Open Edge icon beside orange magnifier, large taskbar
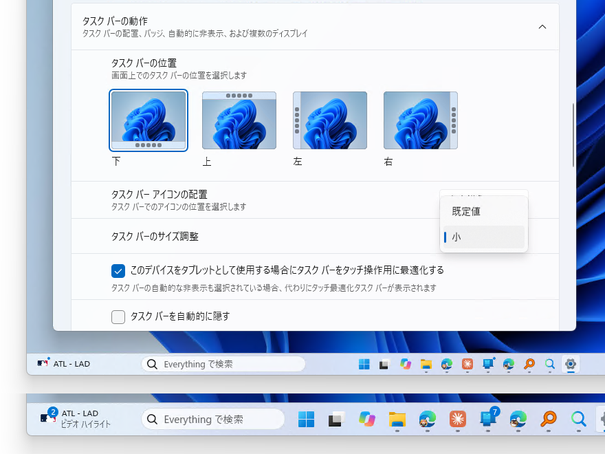The width and height of the screenshot is (605, 454). pyautogui.click(x=518, y=419)
